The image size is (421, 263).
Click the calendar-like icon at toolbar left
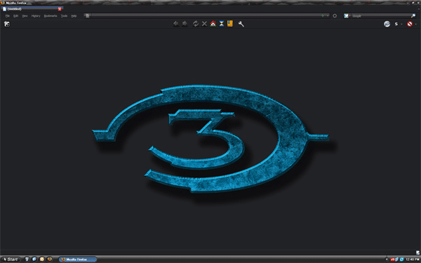(x=7, y=24)
